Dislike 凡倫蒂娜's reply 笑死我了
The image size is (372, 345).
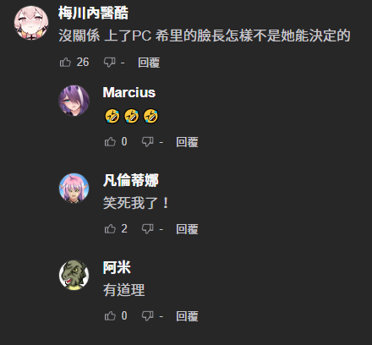[148, 229]
